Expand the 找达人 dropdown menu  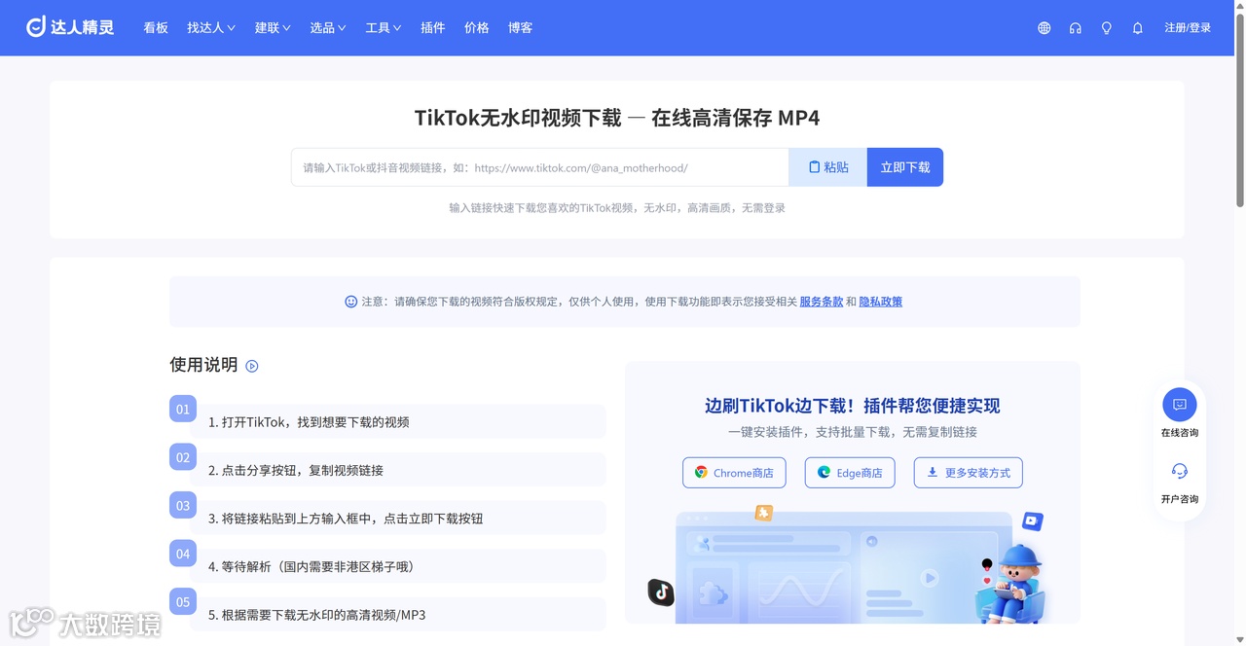[x=211, y=28]
